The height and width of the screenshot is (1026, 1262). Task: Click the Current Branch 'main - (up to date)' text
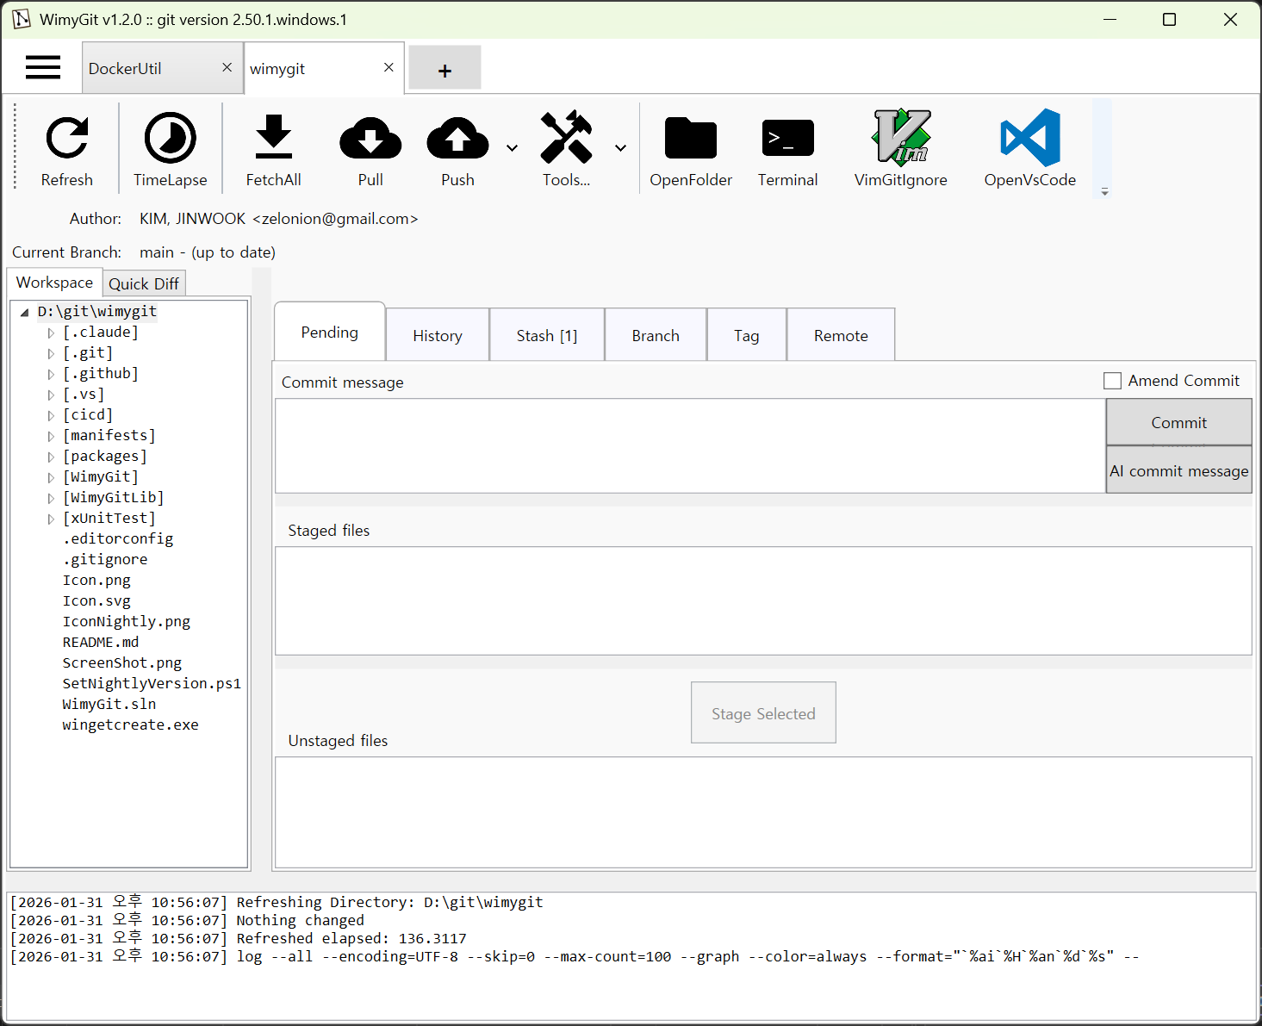click(x=208, y=252)
